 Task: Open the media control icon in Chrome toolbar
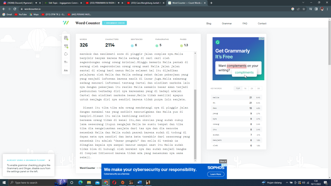310,9
